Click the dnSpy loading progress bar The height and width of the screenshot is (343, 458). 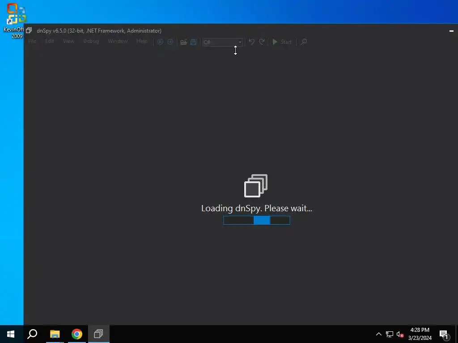(x=257, y=220)
